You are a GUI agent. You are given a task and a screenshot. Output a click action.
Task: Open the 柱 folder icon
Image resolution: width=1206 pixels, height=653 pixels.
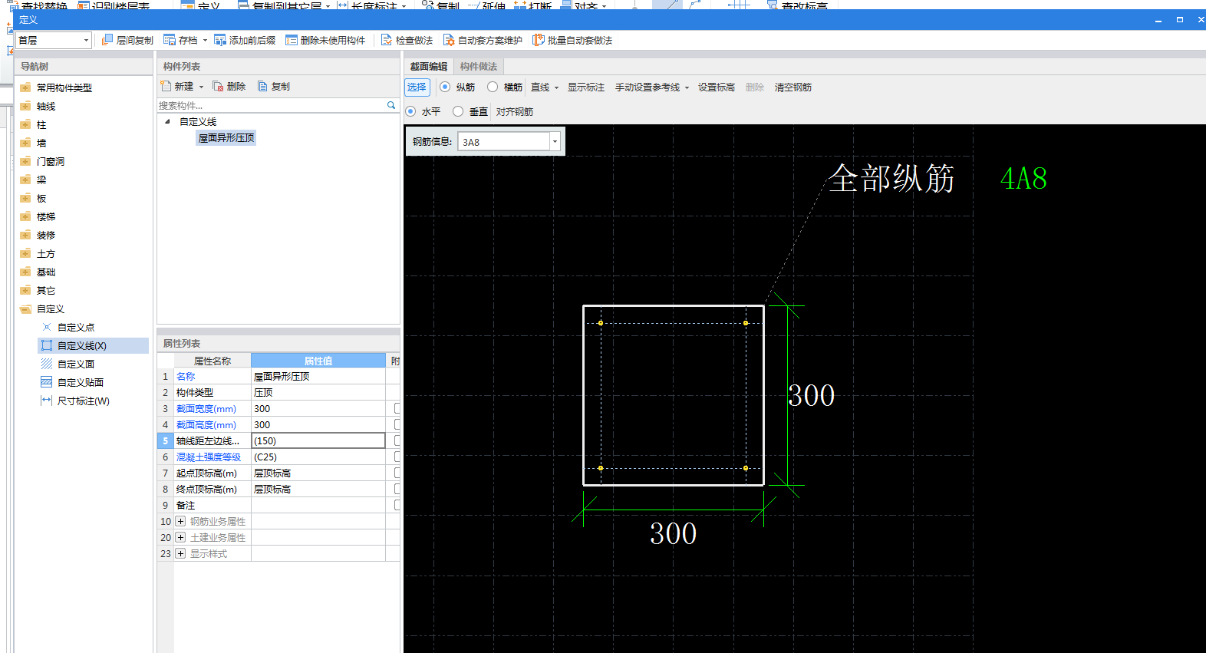click(x=25, y=124)
